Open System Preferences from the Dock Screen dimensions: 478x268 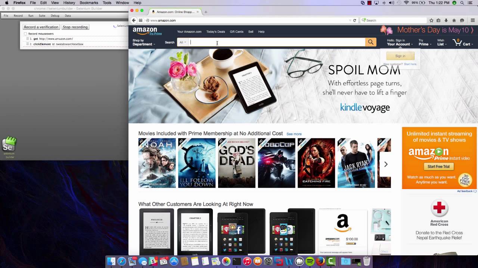click(x=268, y=262)
